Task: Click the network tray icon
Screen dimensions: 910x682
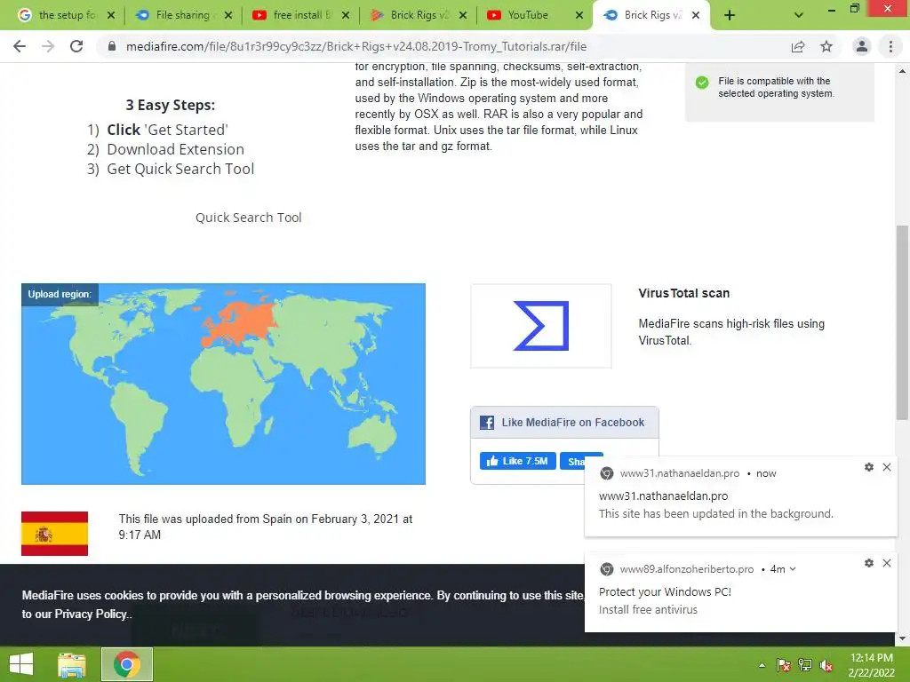Action: (805, 665)
